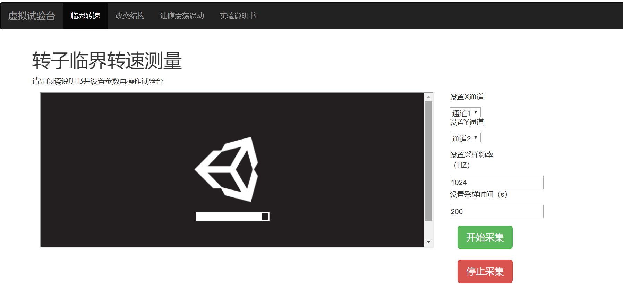Click the sampling frequency field with 1024
The image size is (623, 295).
tap(496, 183)
